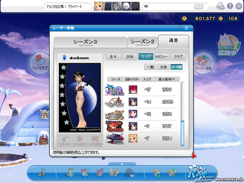Click the character portrait in Deep Inferno row

133,126
